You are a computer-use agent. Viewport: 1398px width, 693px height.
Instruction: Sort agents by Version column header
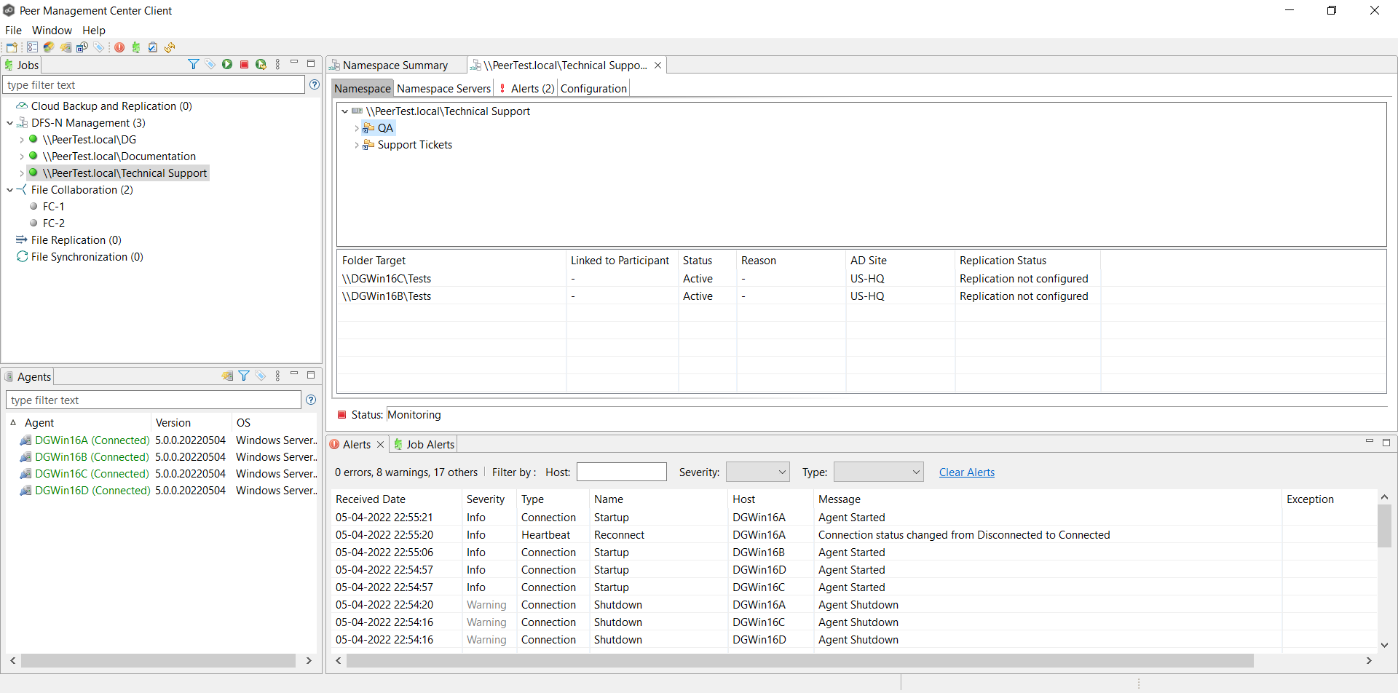click(x=191, y=423)
